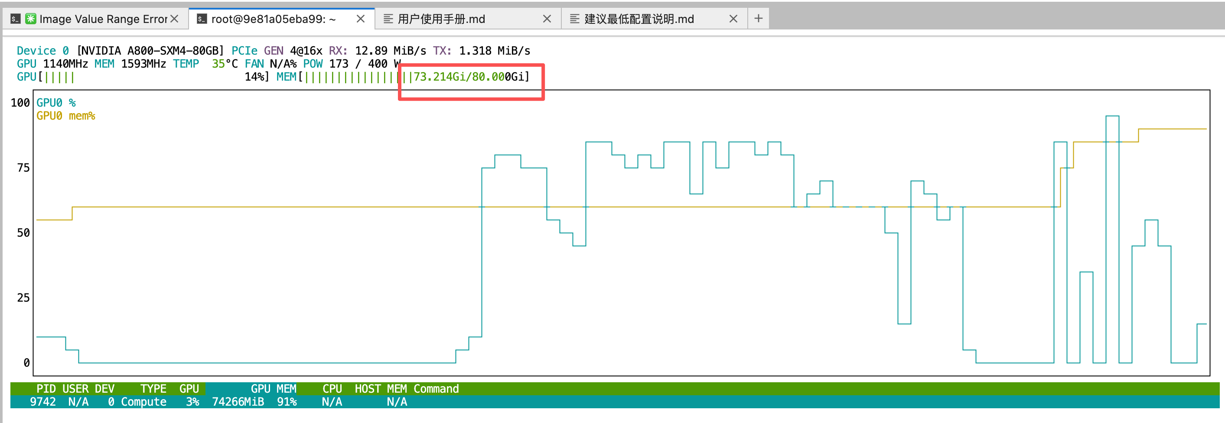Click the document icon on the 用户使用手册.md tab

[388, 19]
